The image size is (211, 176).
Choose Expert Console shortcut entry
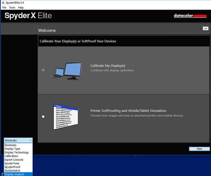click(x=18, y=160)
